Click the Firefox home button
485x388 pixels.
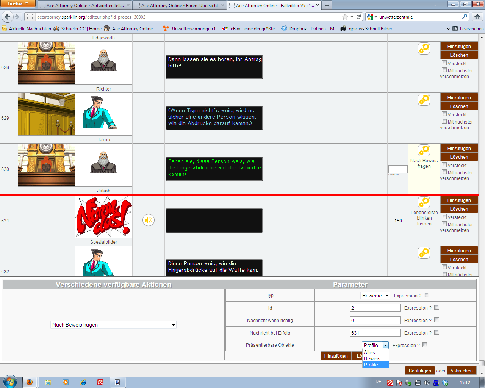[477, 17]
